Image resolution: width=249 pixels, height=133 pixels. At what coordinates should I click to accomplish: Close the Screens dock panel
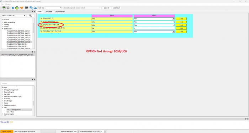(34, 80)
